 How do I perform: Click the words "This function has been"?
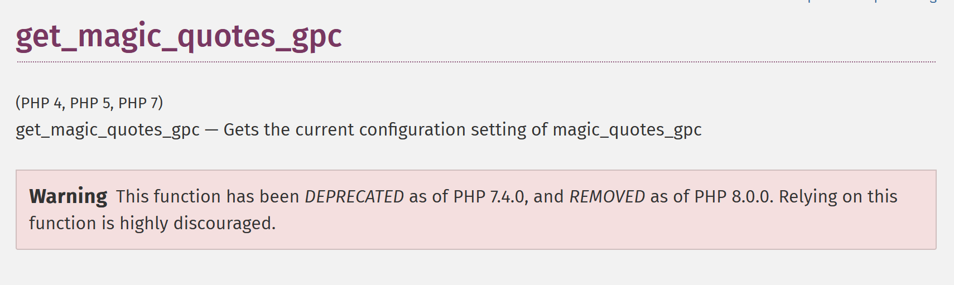point(208,196)
